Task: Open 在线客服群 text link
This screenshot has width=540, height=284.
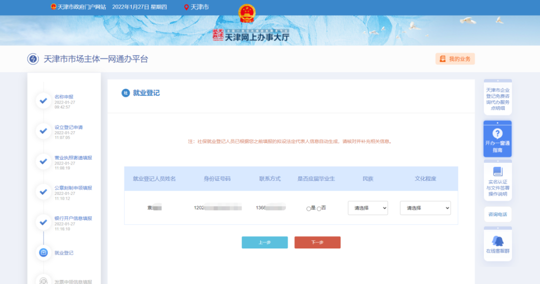Action: tap(497, 251)
